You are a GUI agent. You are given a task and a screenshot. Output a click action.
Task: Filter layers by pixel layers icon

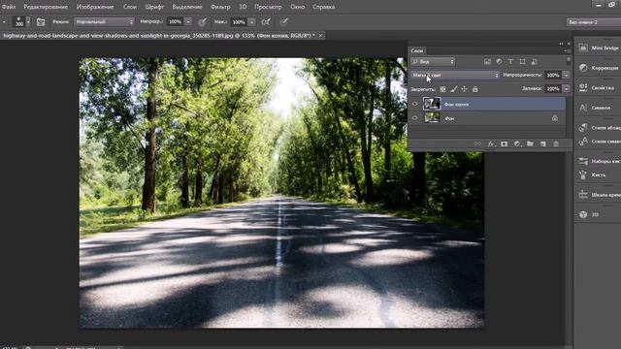click(487, 62)
